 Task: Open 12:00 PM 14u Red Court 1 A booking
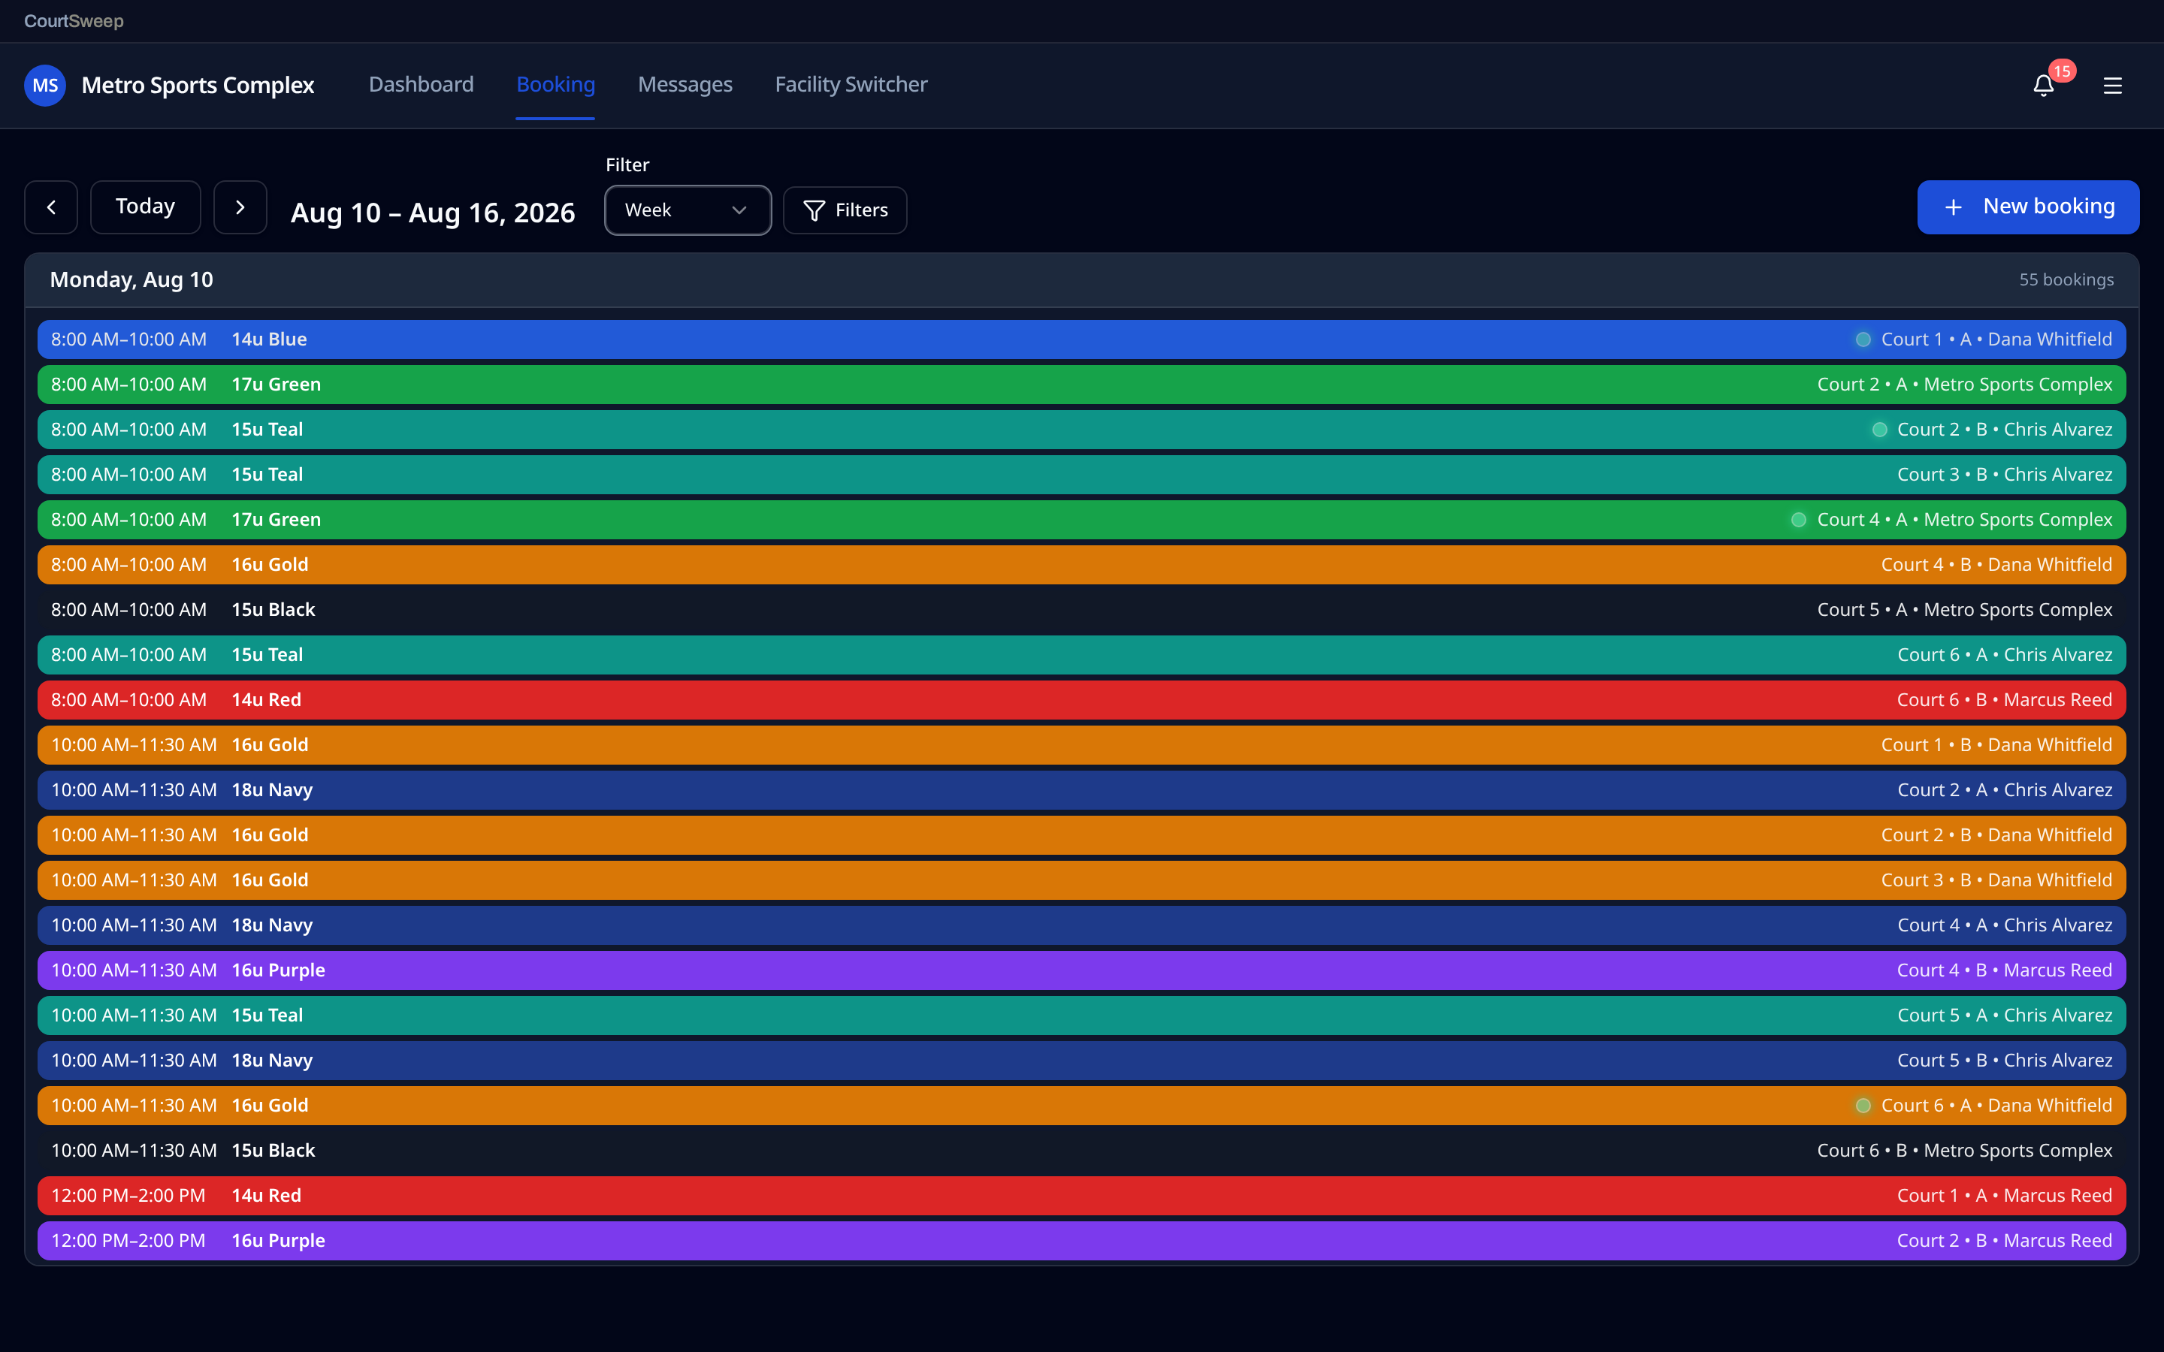pos(1082,1197)
